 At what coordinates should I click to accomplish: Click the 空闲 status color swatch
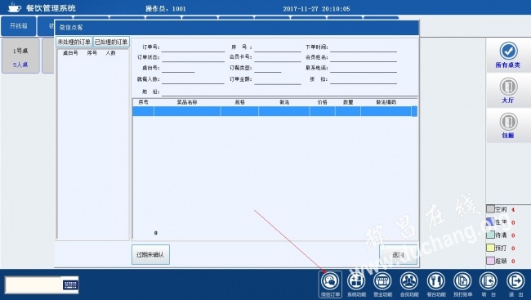coord(490,209)
